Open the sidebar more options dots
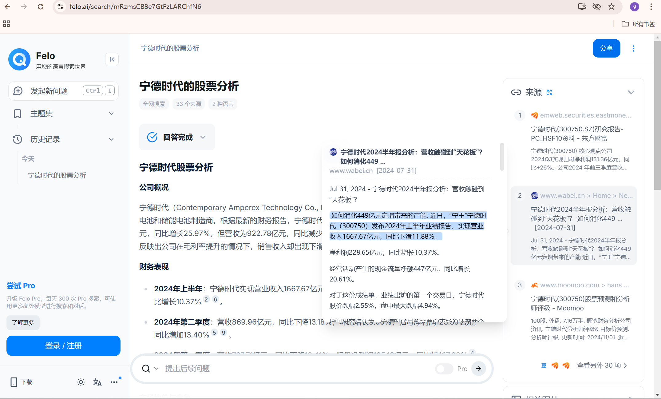Image resolution: width=661 pixels, height=399 pixels. (x=114, y=382)
